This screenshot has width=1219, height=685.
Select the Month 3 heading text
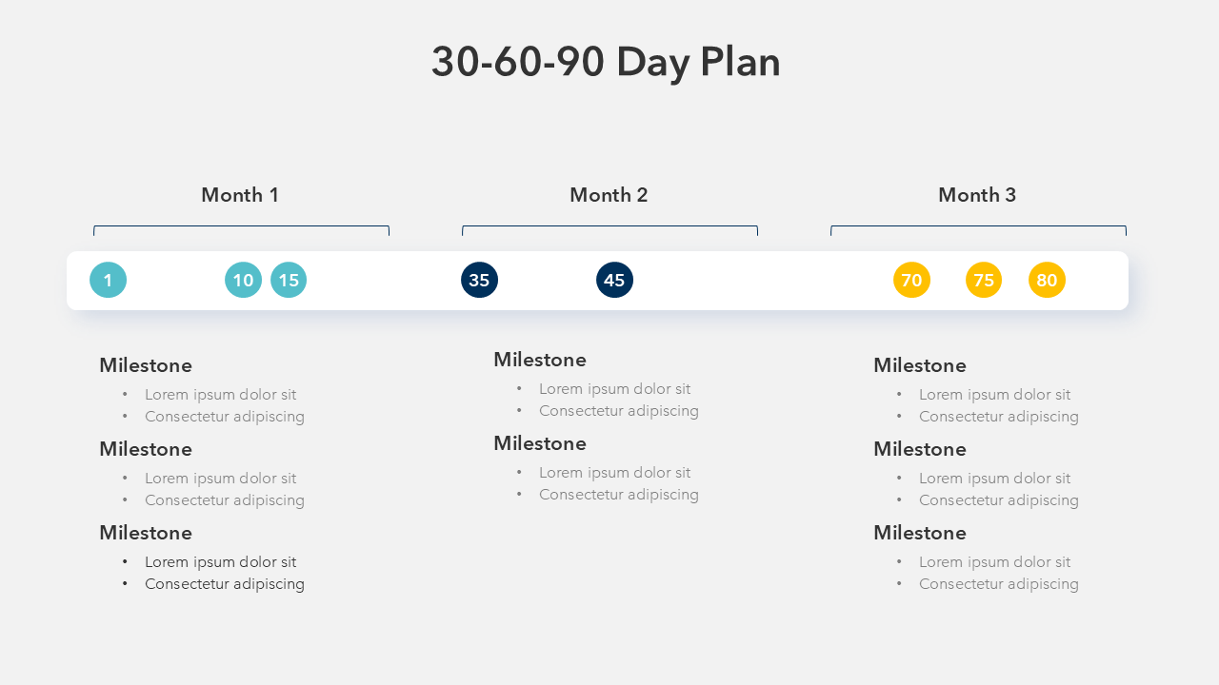977,195
